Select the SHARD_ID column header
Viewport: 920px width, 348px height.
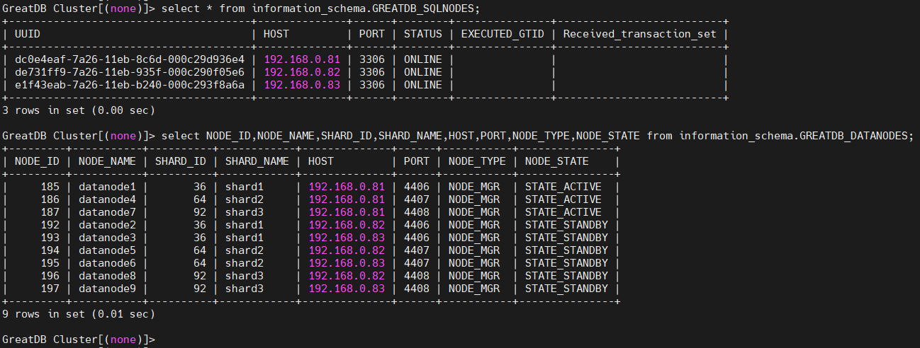pos(180,161)
